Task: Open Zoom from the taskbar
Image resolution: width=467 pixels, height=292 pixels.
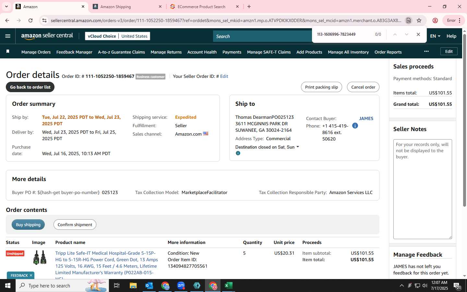Action: coord(181,286)
